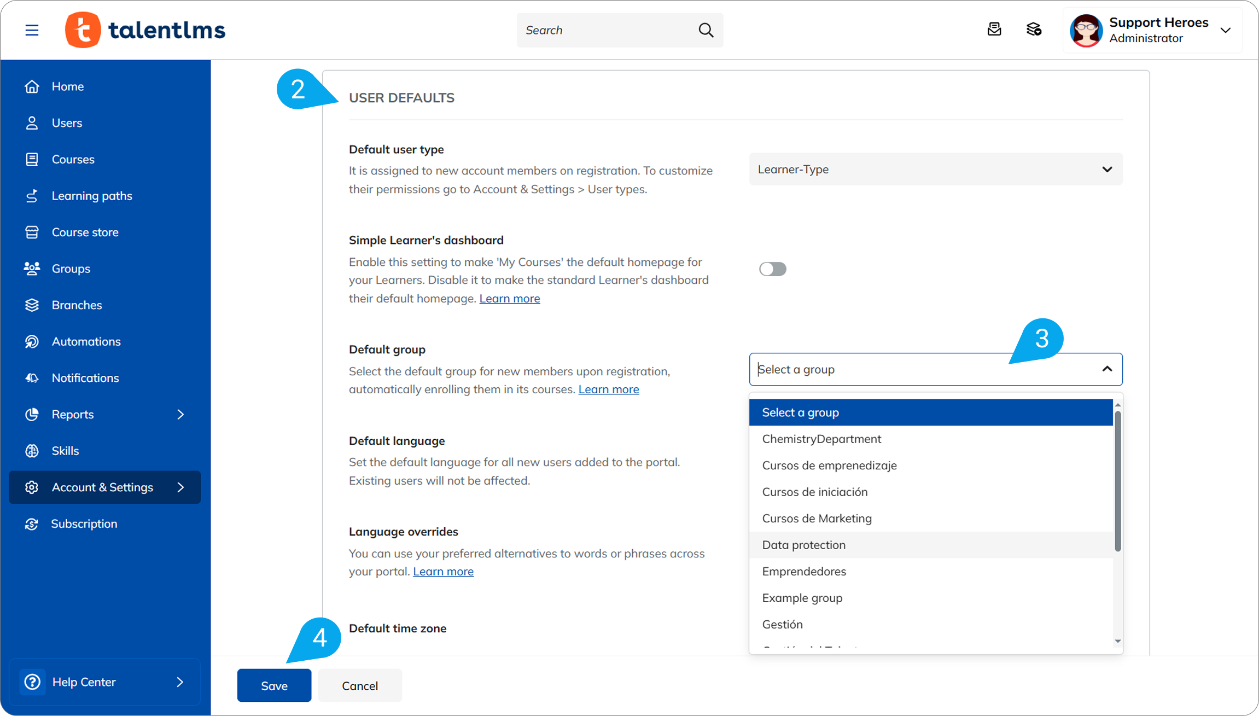Image resolution: width=1259 pixels, height=716 pixels.
Task: Choose ChemistryDepartment group option
Action: pos(821,439)
